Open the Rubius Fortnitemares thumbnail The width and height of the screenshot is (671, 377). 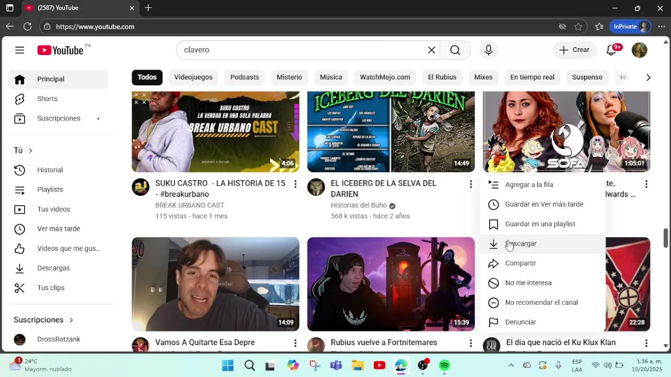(x=391, y=284)
